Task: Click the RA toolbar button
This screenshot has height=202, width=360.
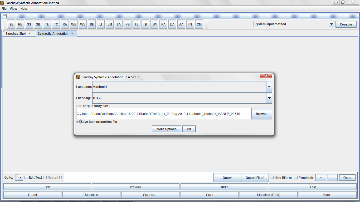Action: point(65,24)
